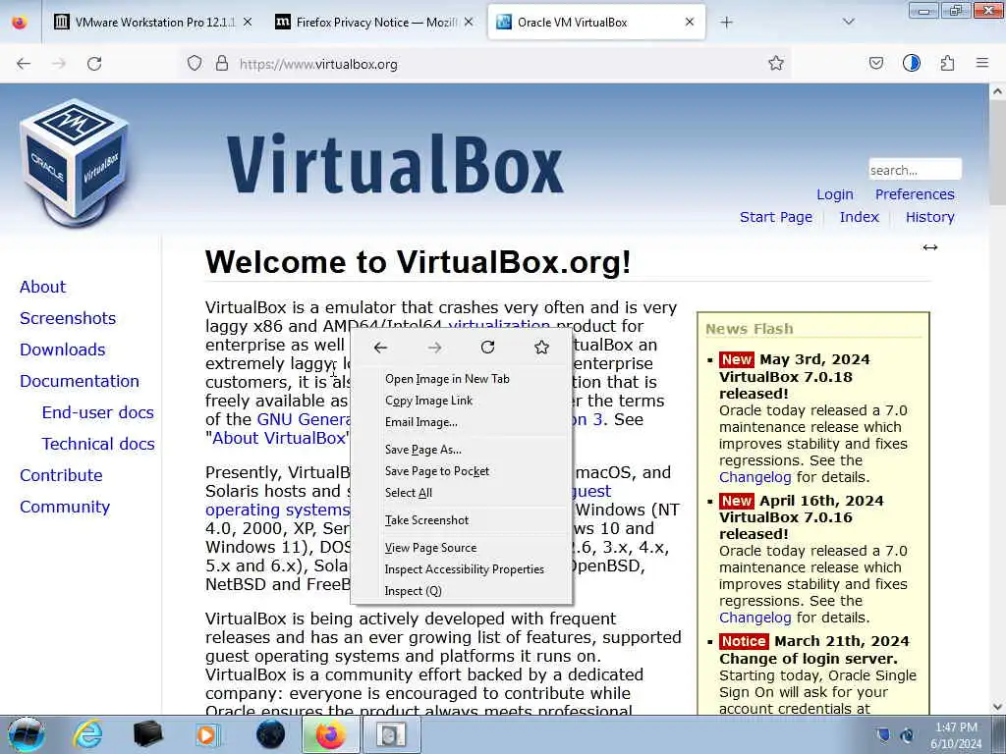
Task: Open the End-user docs link
Action: 97,412
